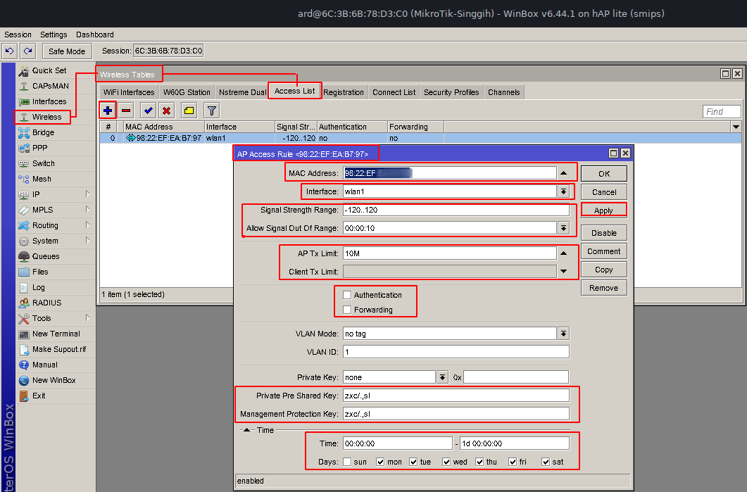The width and height of the screenshot is (747, 492).
Task: Open CAPsMAN menu item
Action: coord(50,86)
